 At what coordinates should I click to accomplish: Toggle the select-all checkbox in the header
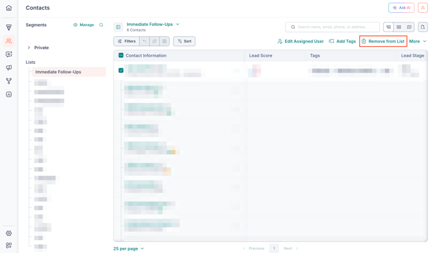121,55
